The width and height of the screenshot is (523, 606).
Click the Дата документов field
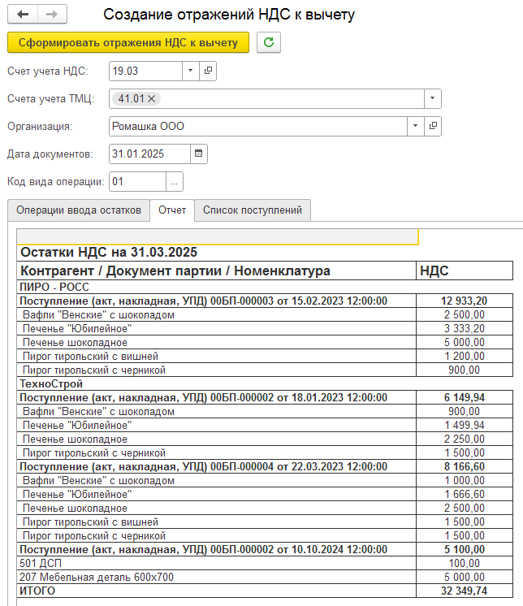[x=150, y=154]
